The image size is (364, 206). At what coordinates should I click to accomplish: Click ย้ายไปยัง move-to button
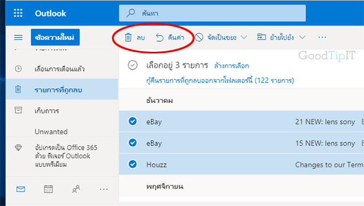point(275,37)
